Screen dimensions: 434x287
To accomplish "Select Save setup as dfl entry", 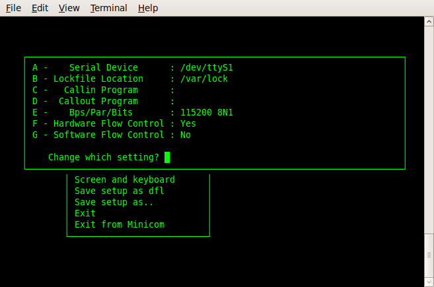I will point(120,191).
